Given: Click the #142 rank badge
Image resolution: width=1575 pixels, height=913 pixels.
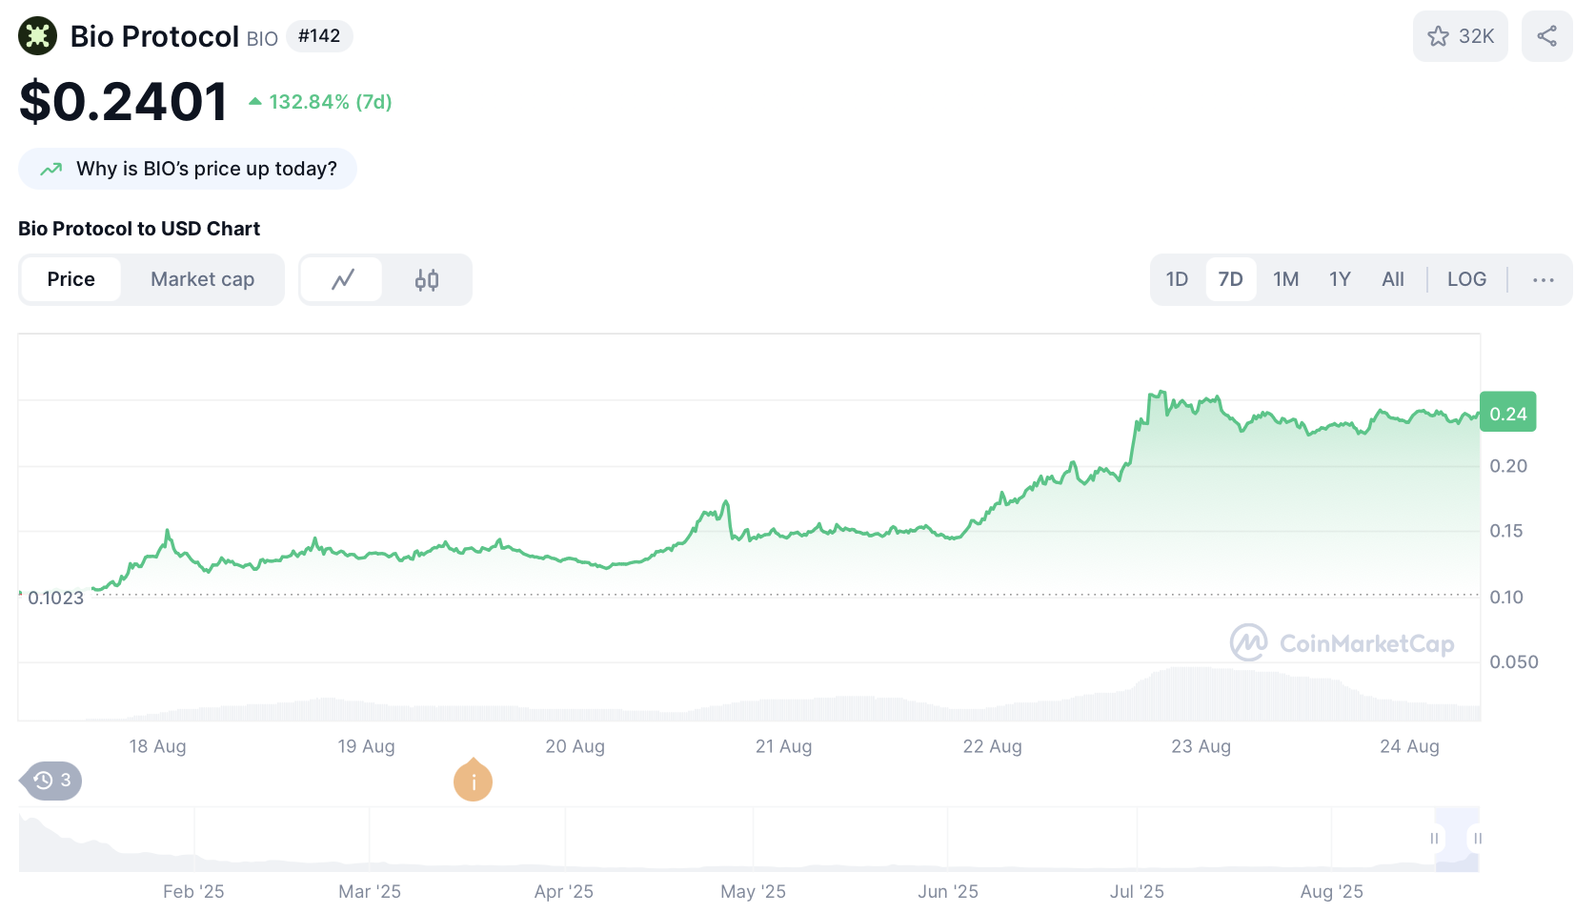Looking at the screenshot, I should point(319,36).
